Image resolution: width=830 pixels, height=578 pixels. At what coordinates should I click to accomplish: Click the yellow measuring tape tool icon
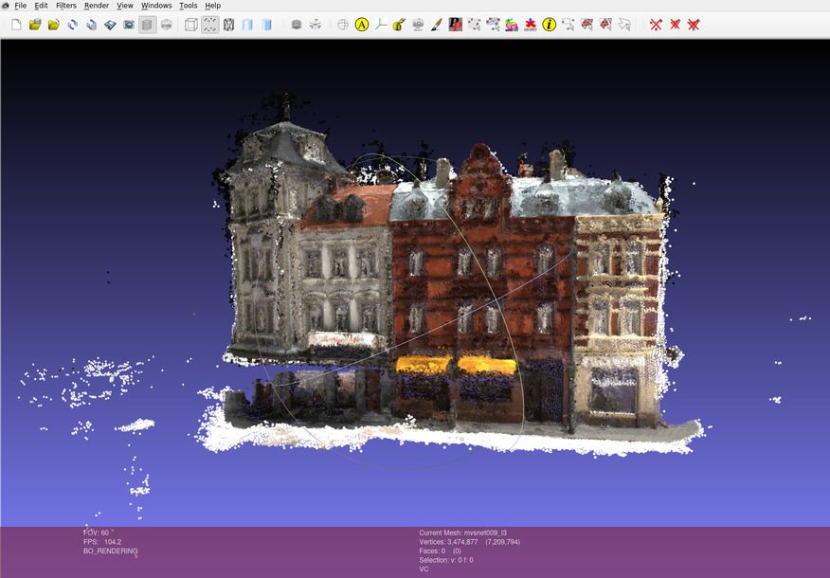(399, 25)
